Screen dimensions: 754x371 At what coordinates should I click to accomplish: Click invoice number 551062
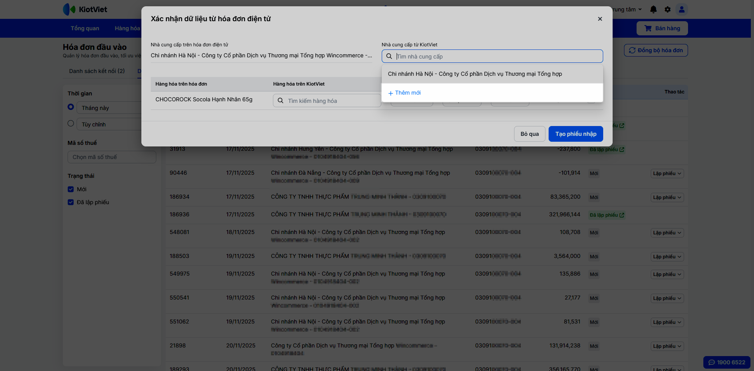179,322
